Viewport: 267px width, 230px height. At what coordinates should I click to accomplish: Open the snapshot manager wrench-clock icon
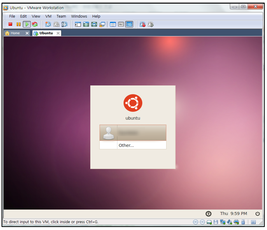64,24
